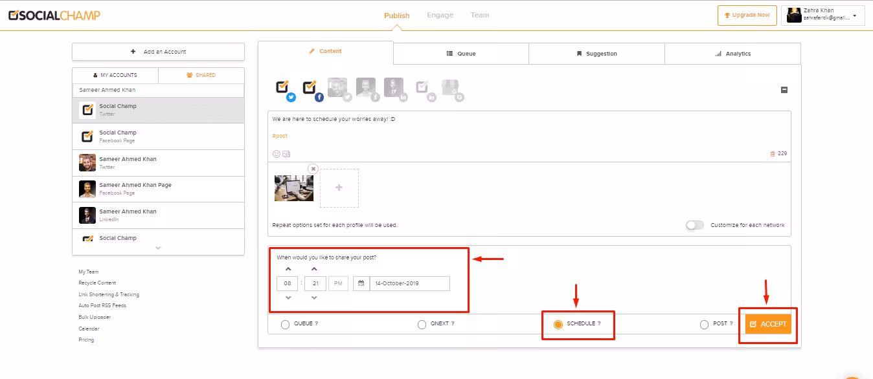
Task: Select the POST radio option
Action: point(704,325)
